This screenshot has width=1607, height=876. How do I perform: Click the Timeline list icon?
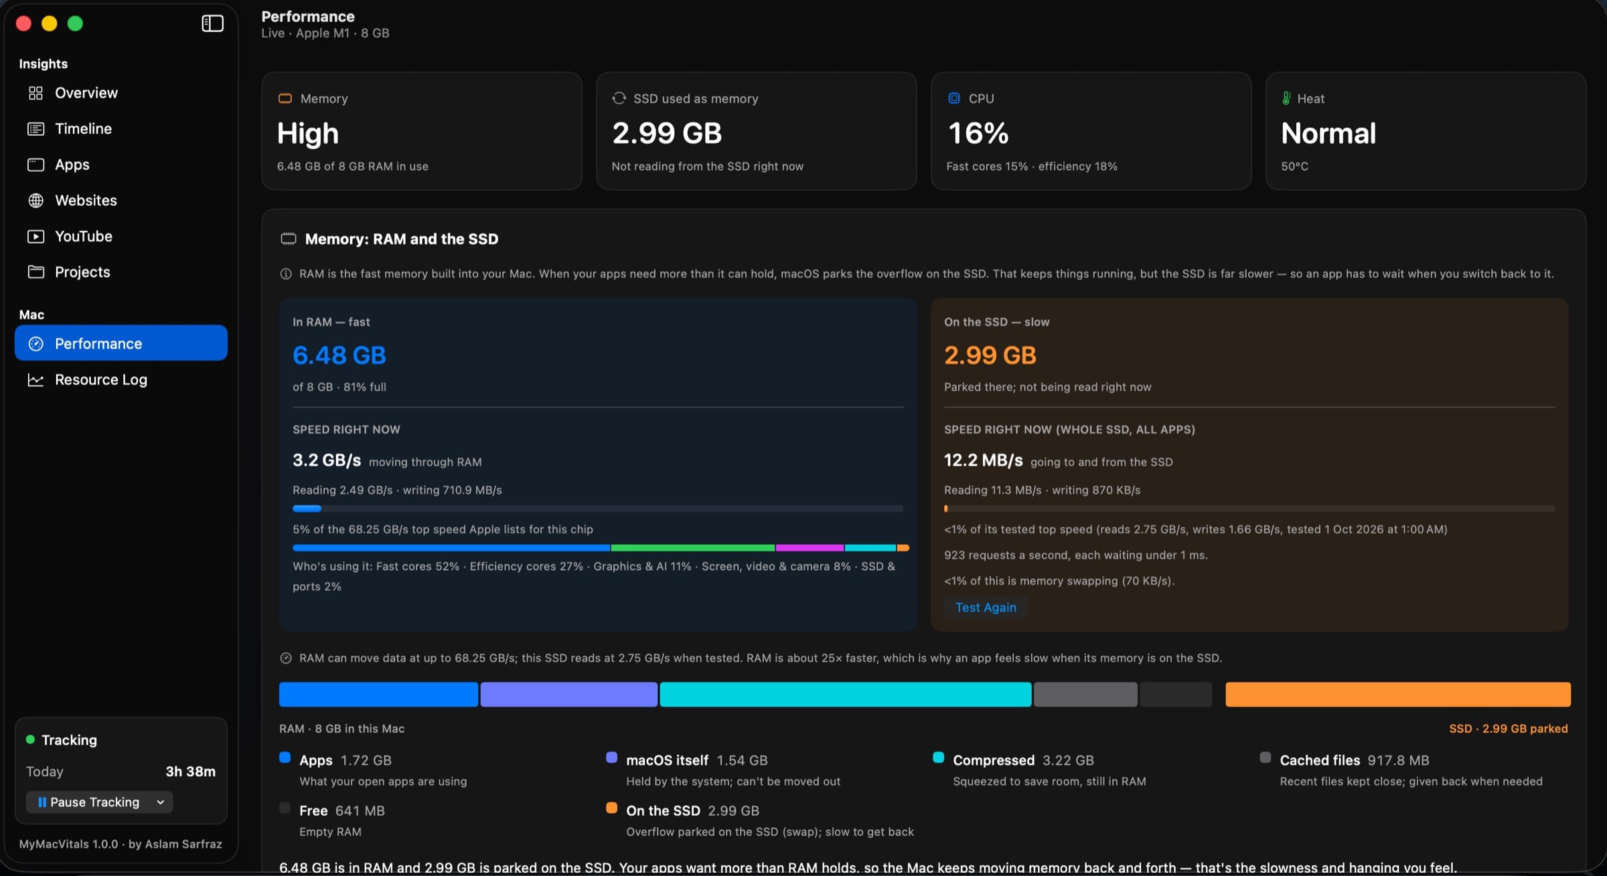[x=35, y=129]
